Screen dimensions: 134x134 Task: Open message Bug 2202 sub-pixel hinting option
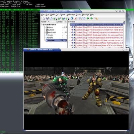[x=97, y=35]
